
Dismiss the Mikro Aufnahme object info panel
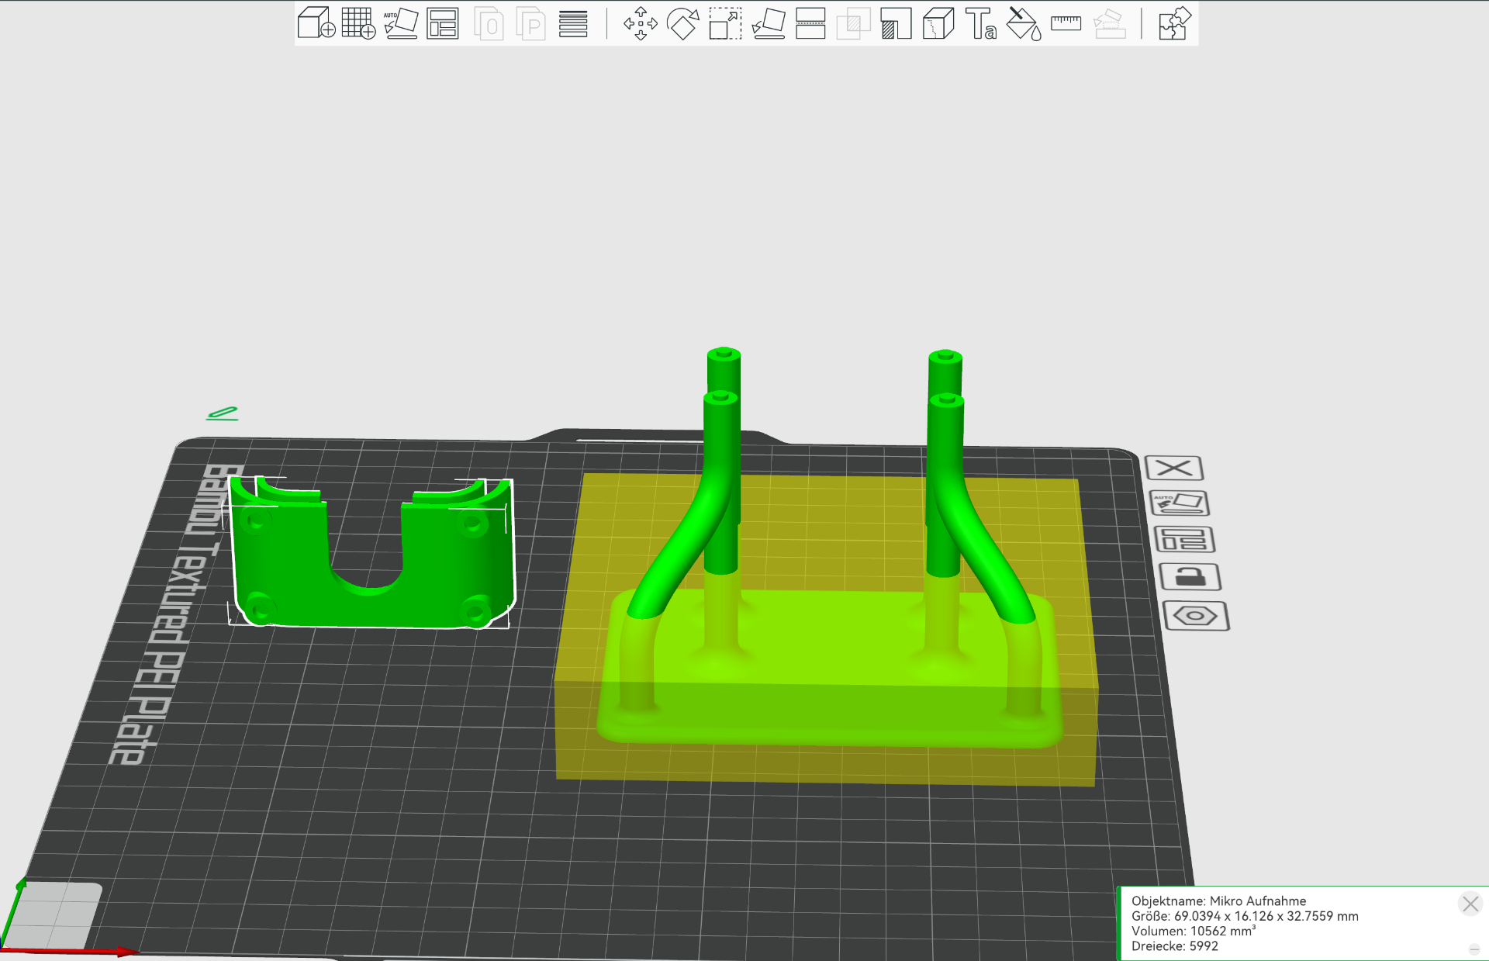coord(1470,904)
